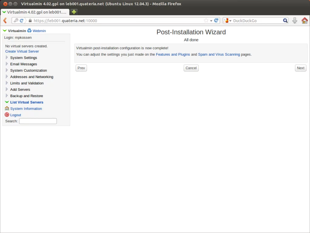Open Features and Plugins link
This screenshot has height=233, width=310.
coord(173,54)
